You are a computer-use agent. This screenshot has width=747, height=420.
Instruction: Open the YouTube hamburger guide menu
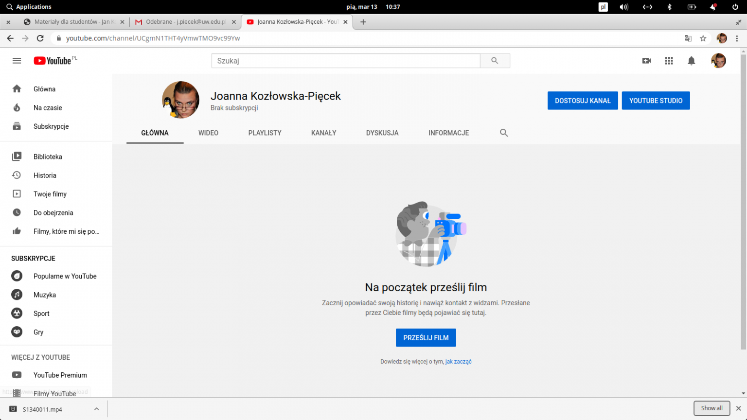coord(17,61)
